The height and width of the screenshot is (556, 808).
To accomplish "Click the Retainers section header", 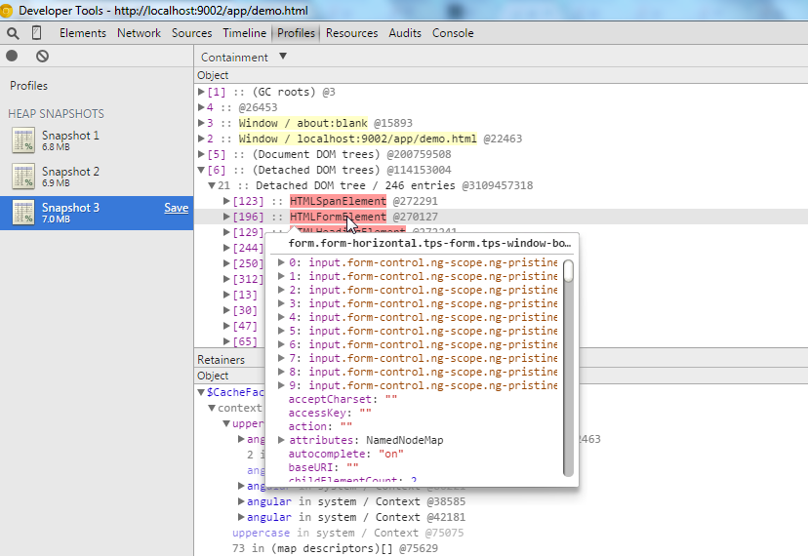I will click(x=221, y=360).
